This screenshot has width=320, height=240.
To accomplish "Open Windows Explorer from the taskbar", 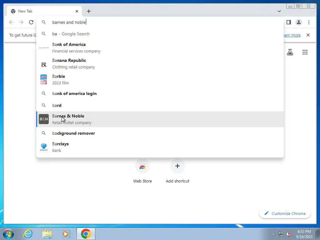I will (47, 234).
